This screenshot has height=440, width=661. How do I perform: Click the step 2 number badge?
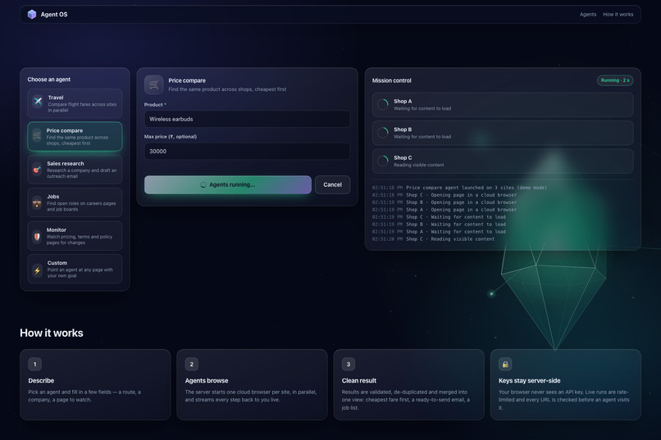tap(191, 365)
